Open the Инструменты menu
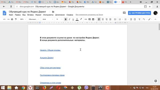160x90 pixels. (48, 15)
